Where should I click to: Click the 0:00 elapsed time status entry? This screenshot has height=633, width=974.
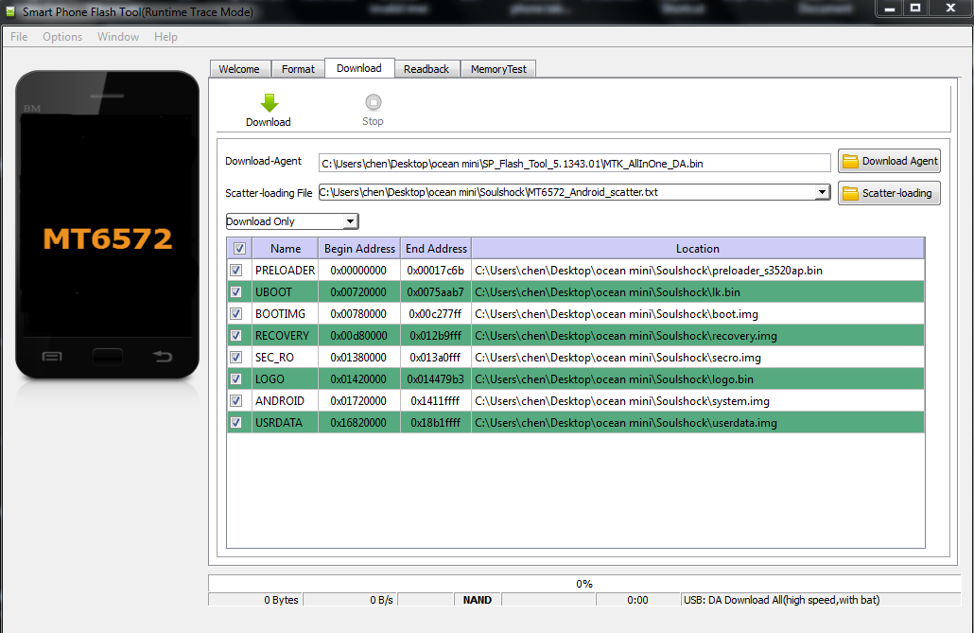pos(637,600)
